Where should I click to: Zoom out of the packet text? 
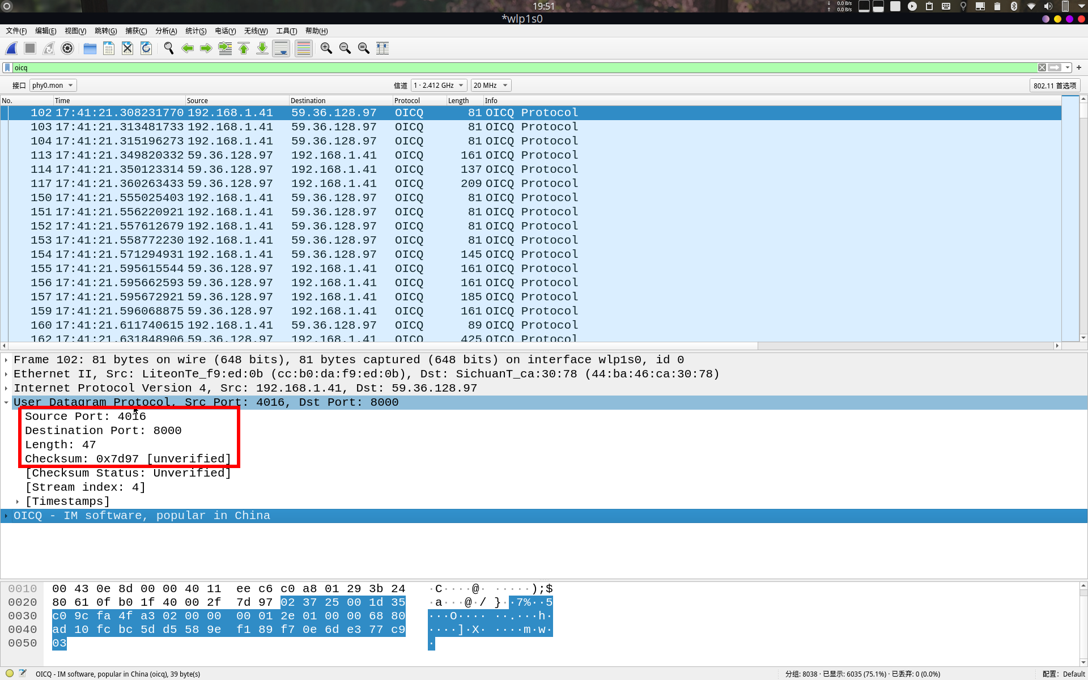point(345,49)
